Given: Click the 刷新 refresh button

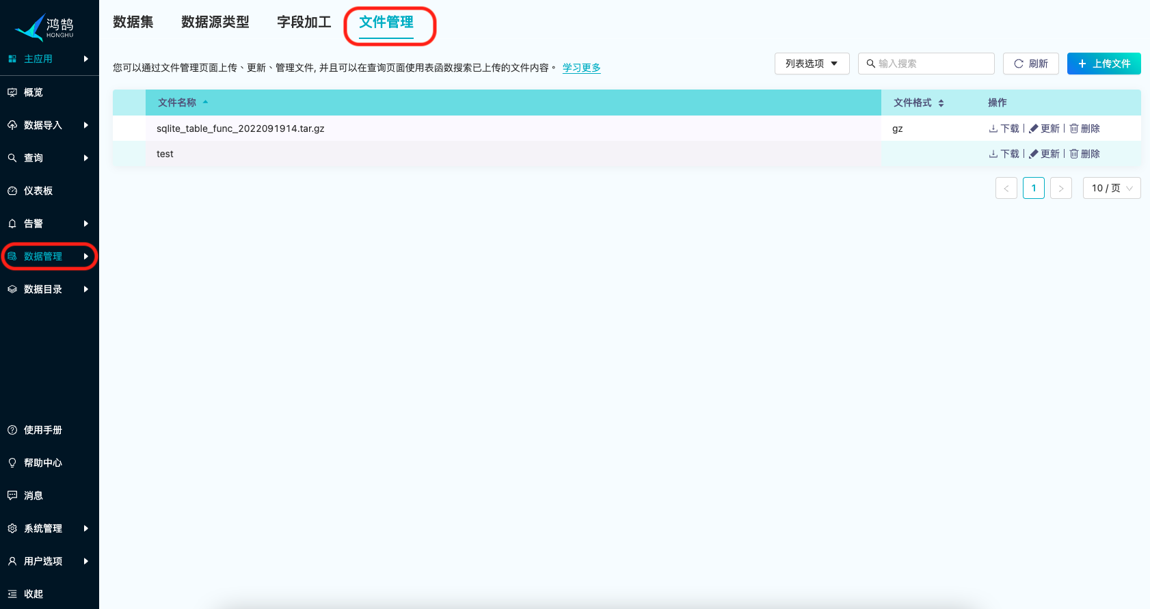Looking at the screenshot, I should coord(1031,64).
